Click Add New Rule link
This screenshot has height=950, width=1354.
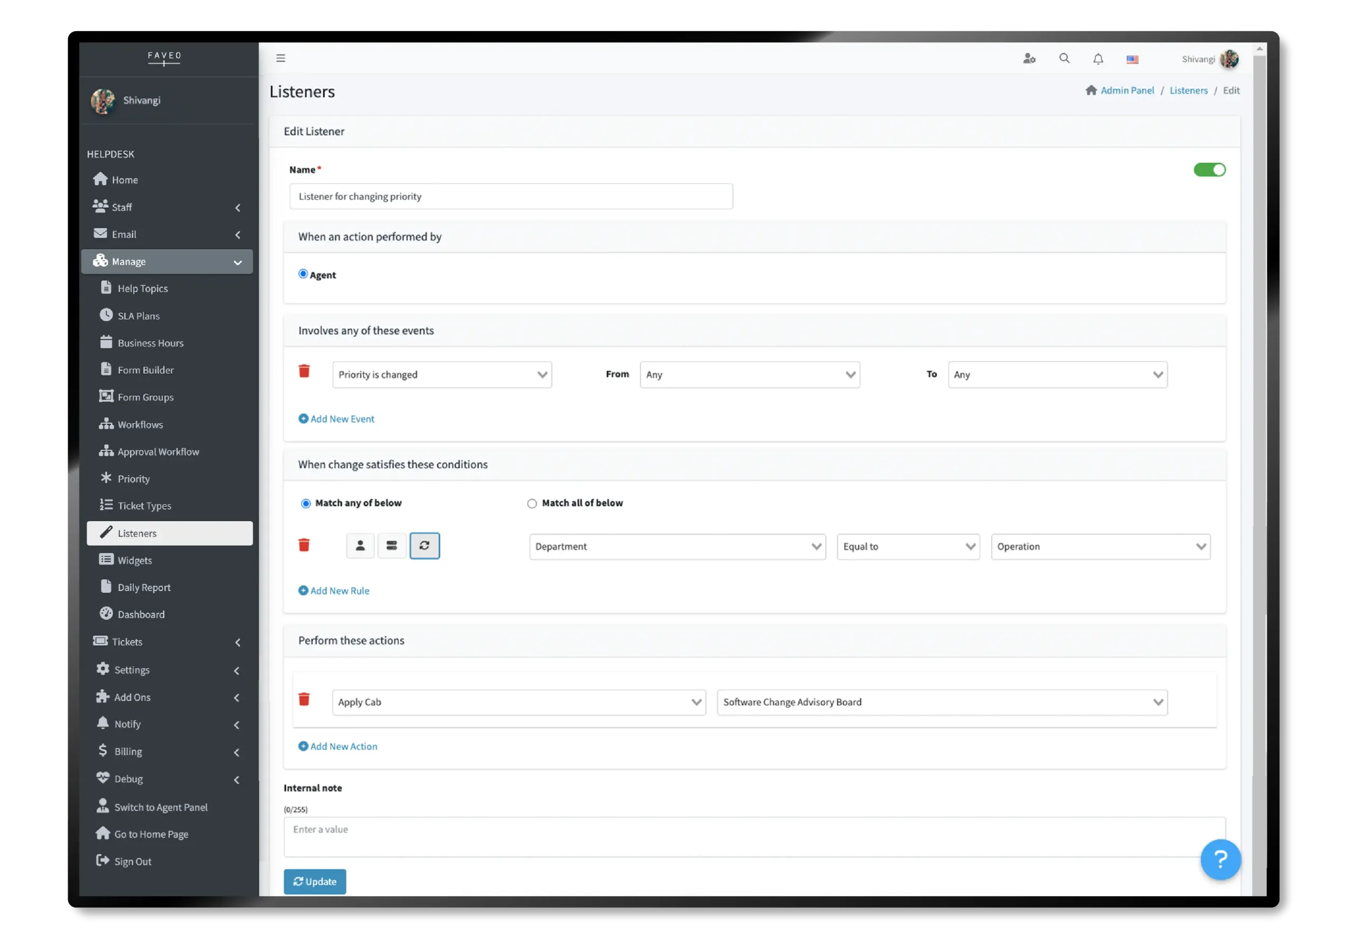(x=334, y=591)
